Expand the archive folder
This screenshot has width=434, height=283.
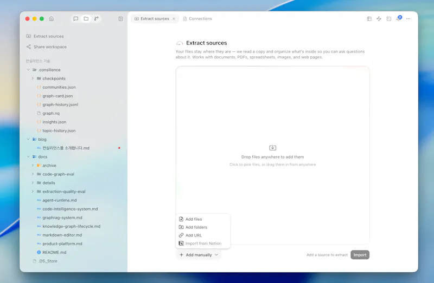point(33,166)
